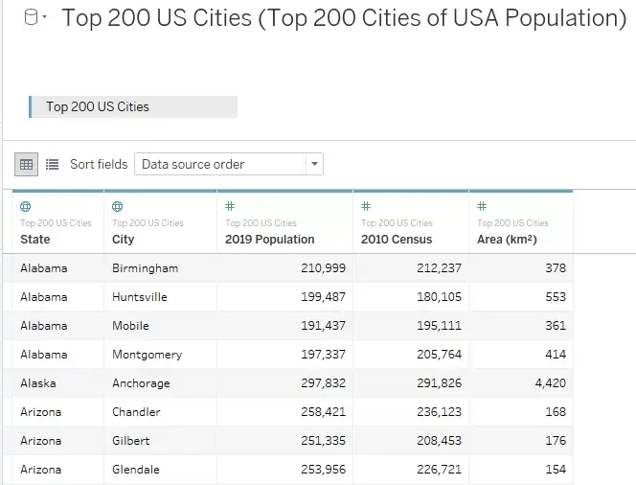Change 2019 Population number type icon
636x485 pixels.
[230, 206]
